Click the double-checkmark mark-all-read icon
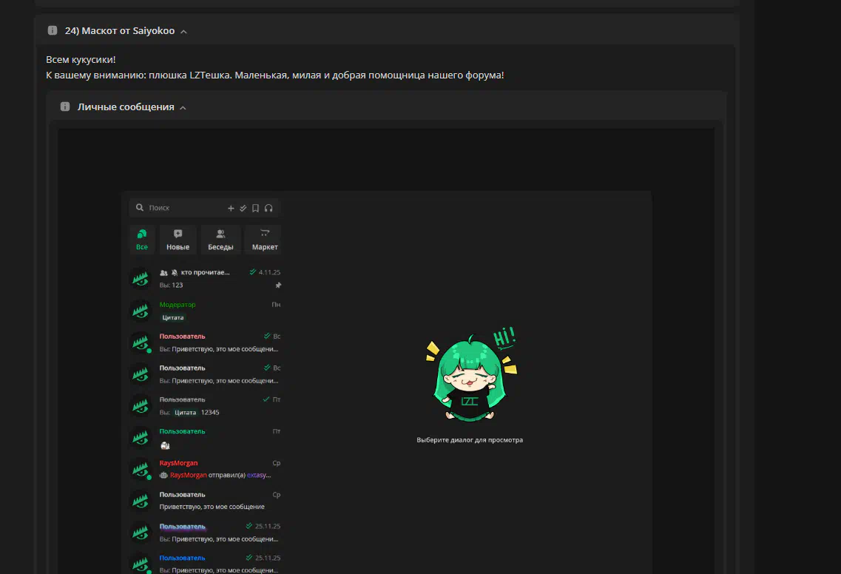The image size is (841, 574). click(x=243, y=209)
